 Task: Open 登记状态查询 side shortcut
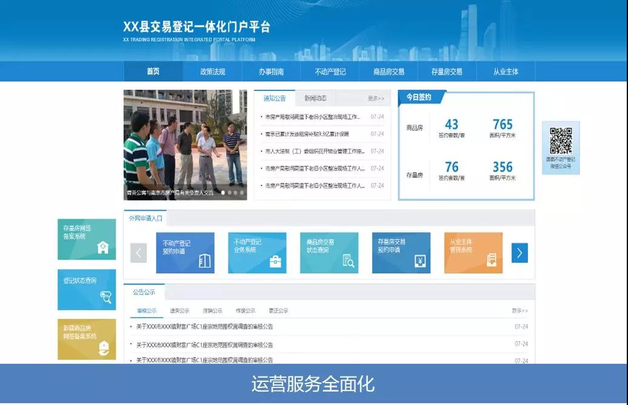[x=87, y=290]
